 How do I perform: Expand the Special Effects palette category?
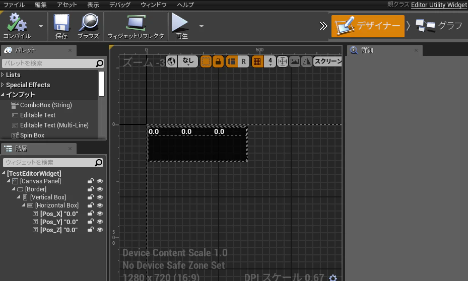[3, 85]
